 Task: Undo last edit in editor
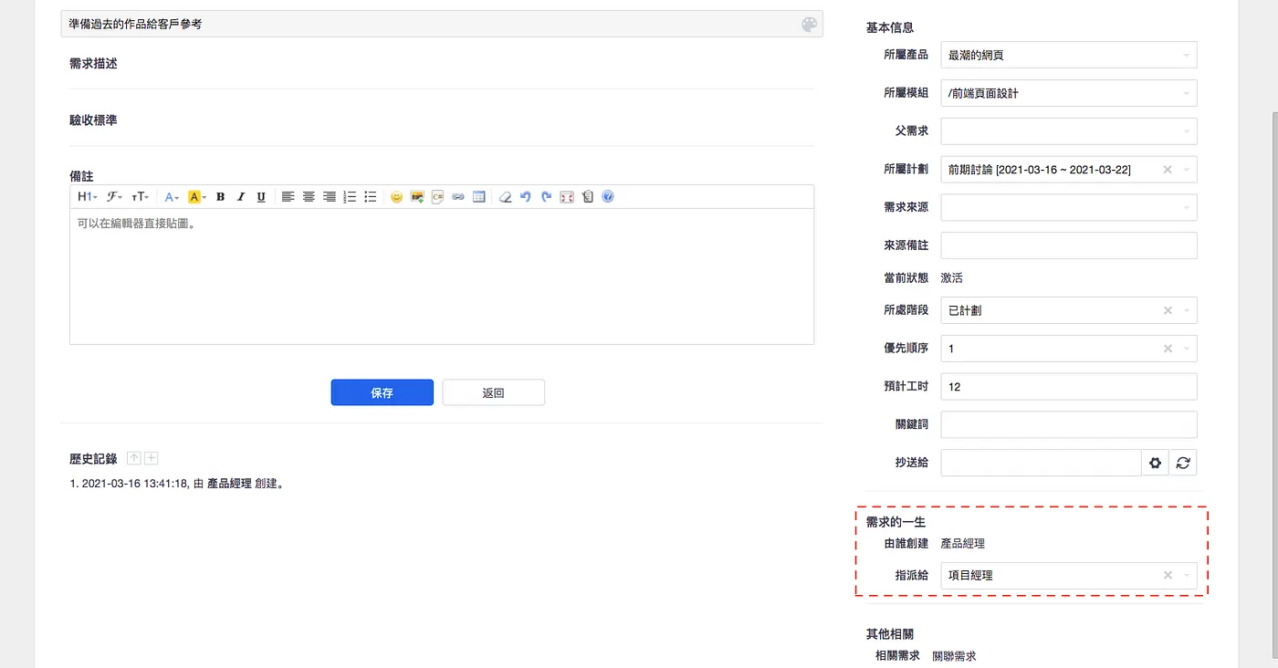(526, 196)
